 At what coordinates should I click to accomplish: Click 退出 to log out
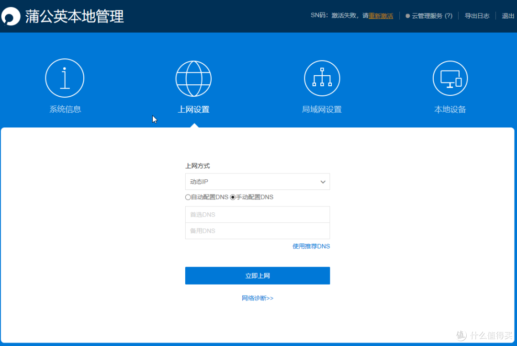[508, 16]
